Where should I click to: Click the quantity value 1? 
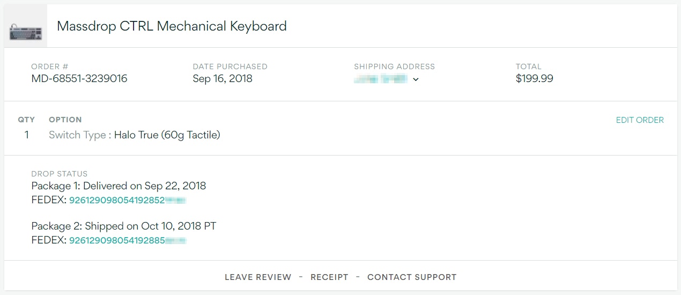pos(26,135)
